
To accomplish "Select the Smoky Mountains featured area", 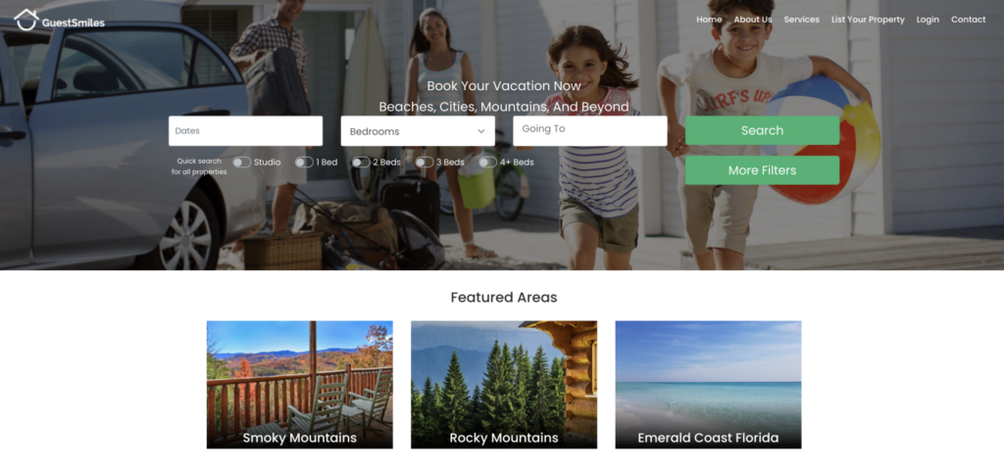I will [300, 385].
